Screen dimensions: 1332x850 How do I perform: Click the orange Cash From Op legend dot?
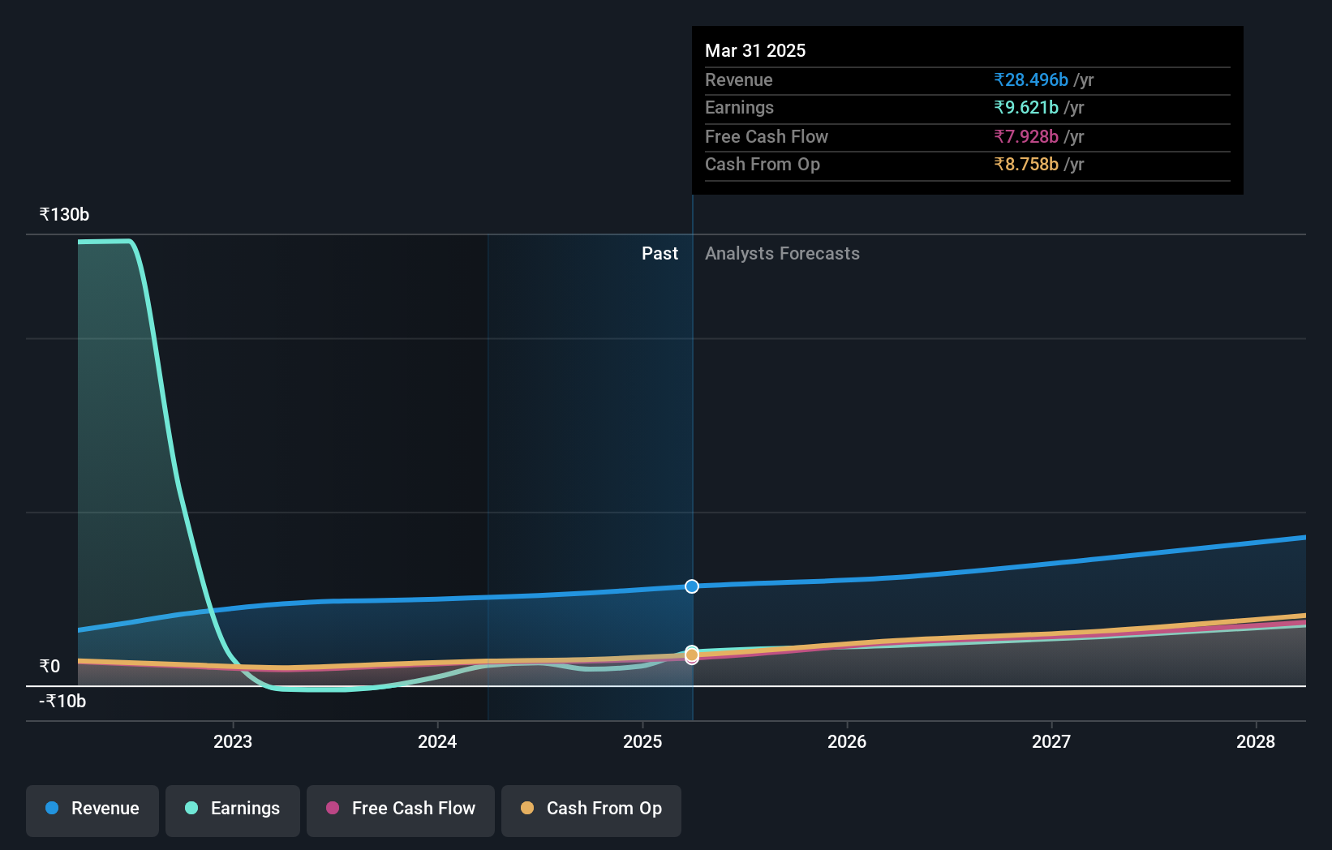click(x=527, y=809)
